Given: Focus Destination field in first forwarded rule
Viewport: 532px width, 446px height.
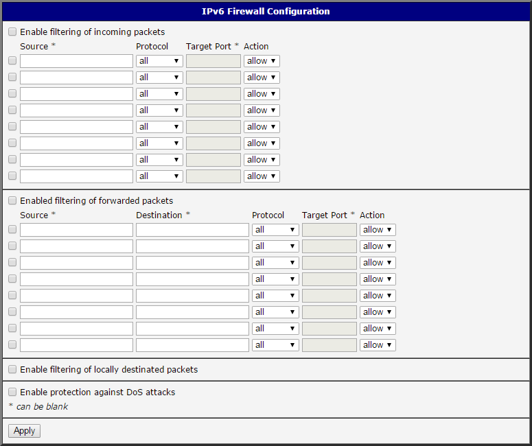Looking at the screenshot, I should (192, 230).
